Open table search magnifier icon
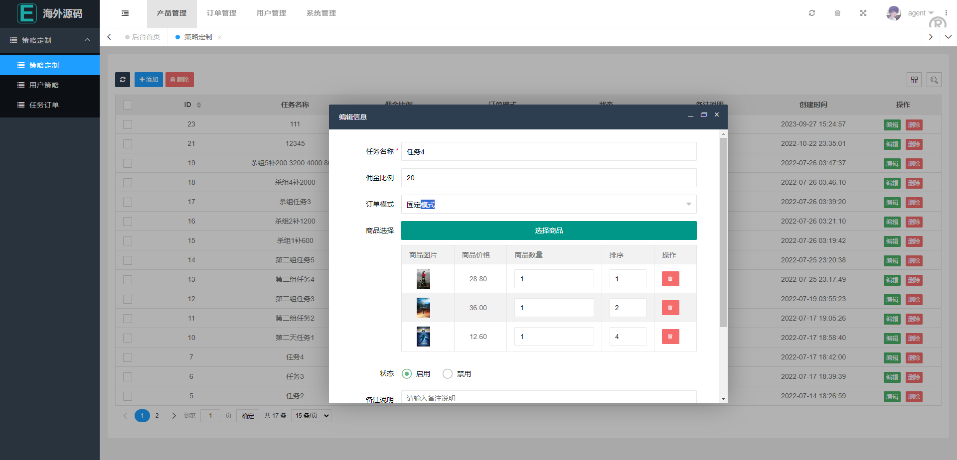Screen dimensions: 957x460 pyautogui.click(x=934, y=80)
